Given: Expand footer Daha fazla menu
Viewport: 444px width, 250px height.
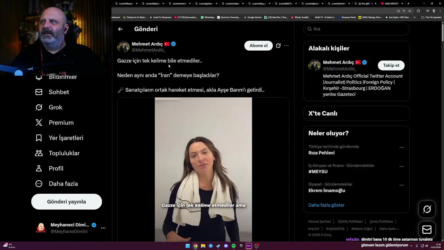Looking at the screenshot, I should (390, 229).
